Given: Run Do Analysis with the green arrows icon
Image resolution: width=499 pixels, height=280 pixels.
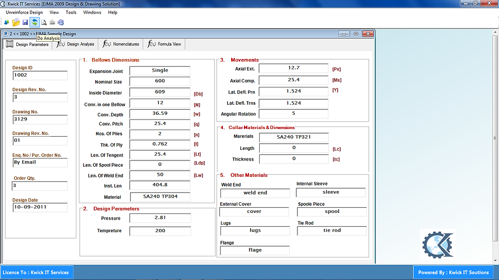Looking at the screenshot, I should tap(35, 22).
